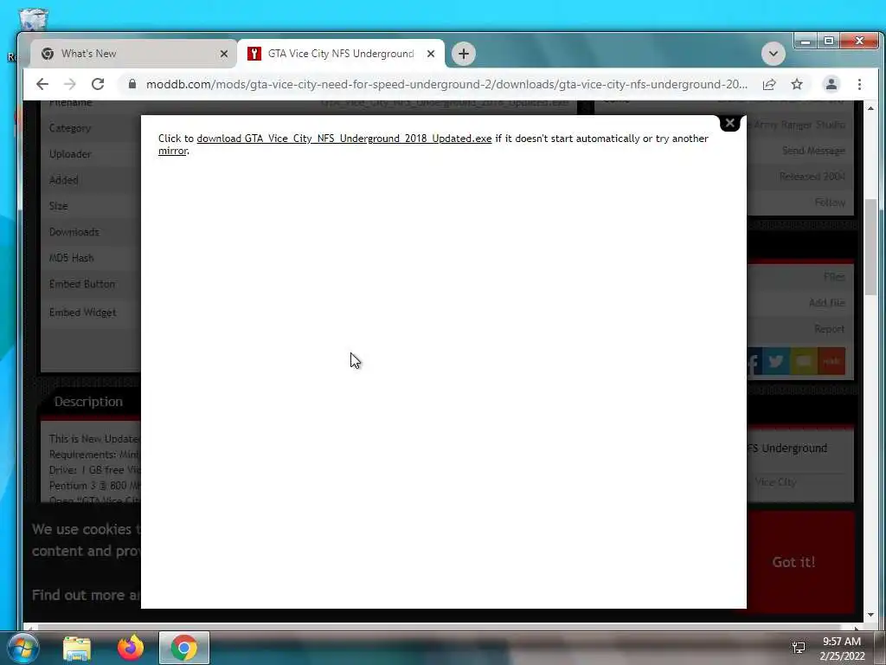Open a new browser tab
The height and width of the screenshot is (665, 886).
coord(464,54)
